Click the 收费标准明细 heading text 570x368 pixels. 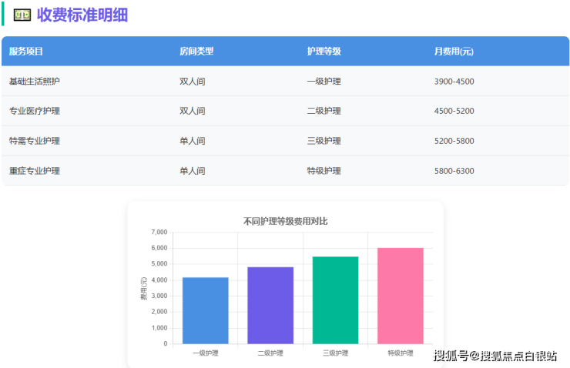(x=82, y=15)
